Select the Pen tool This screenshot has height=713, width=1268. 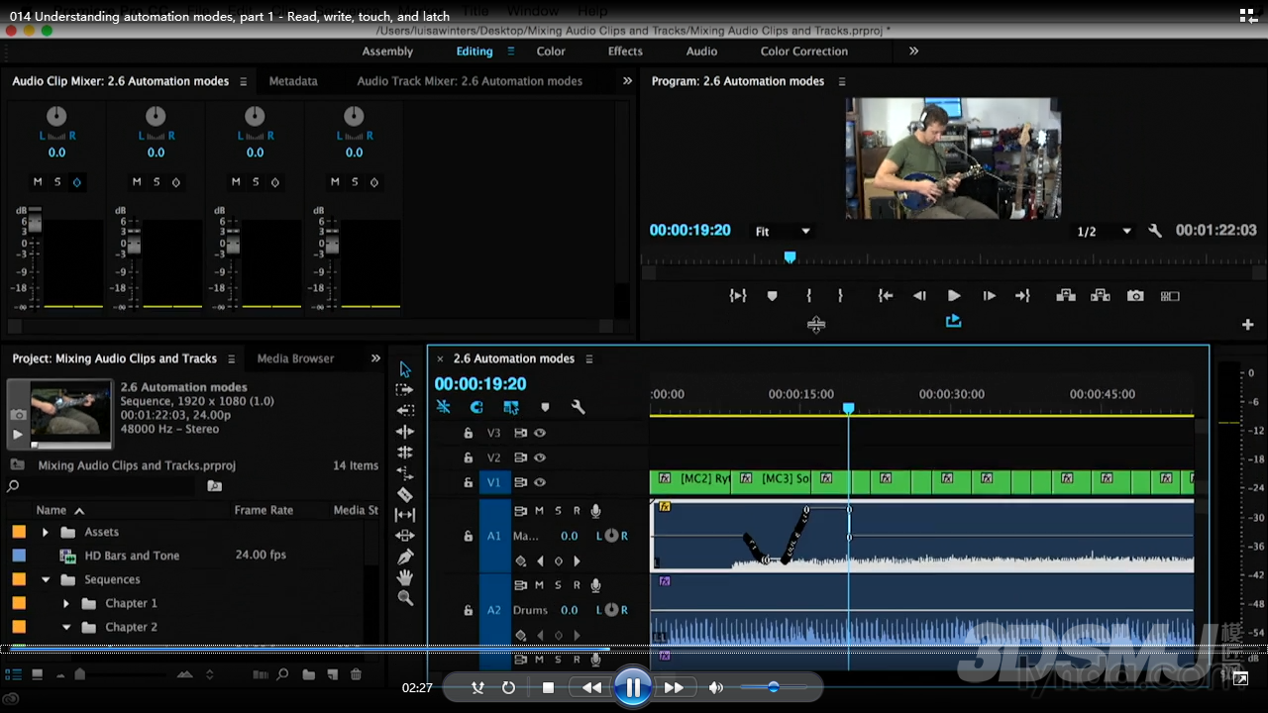[x=405, y=557]
